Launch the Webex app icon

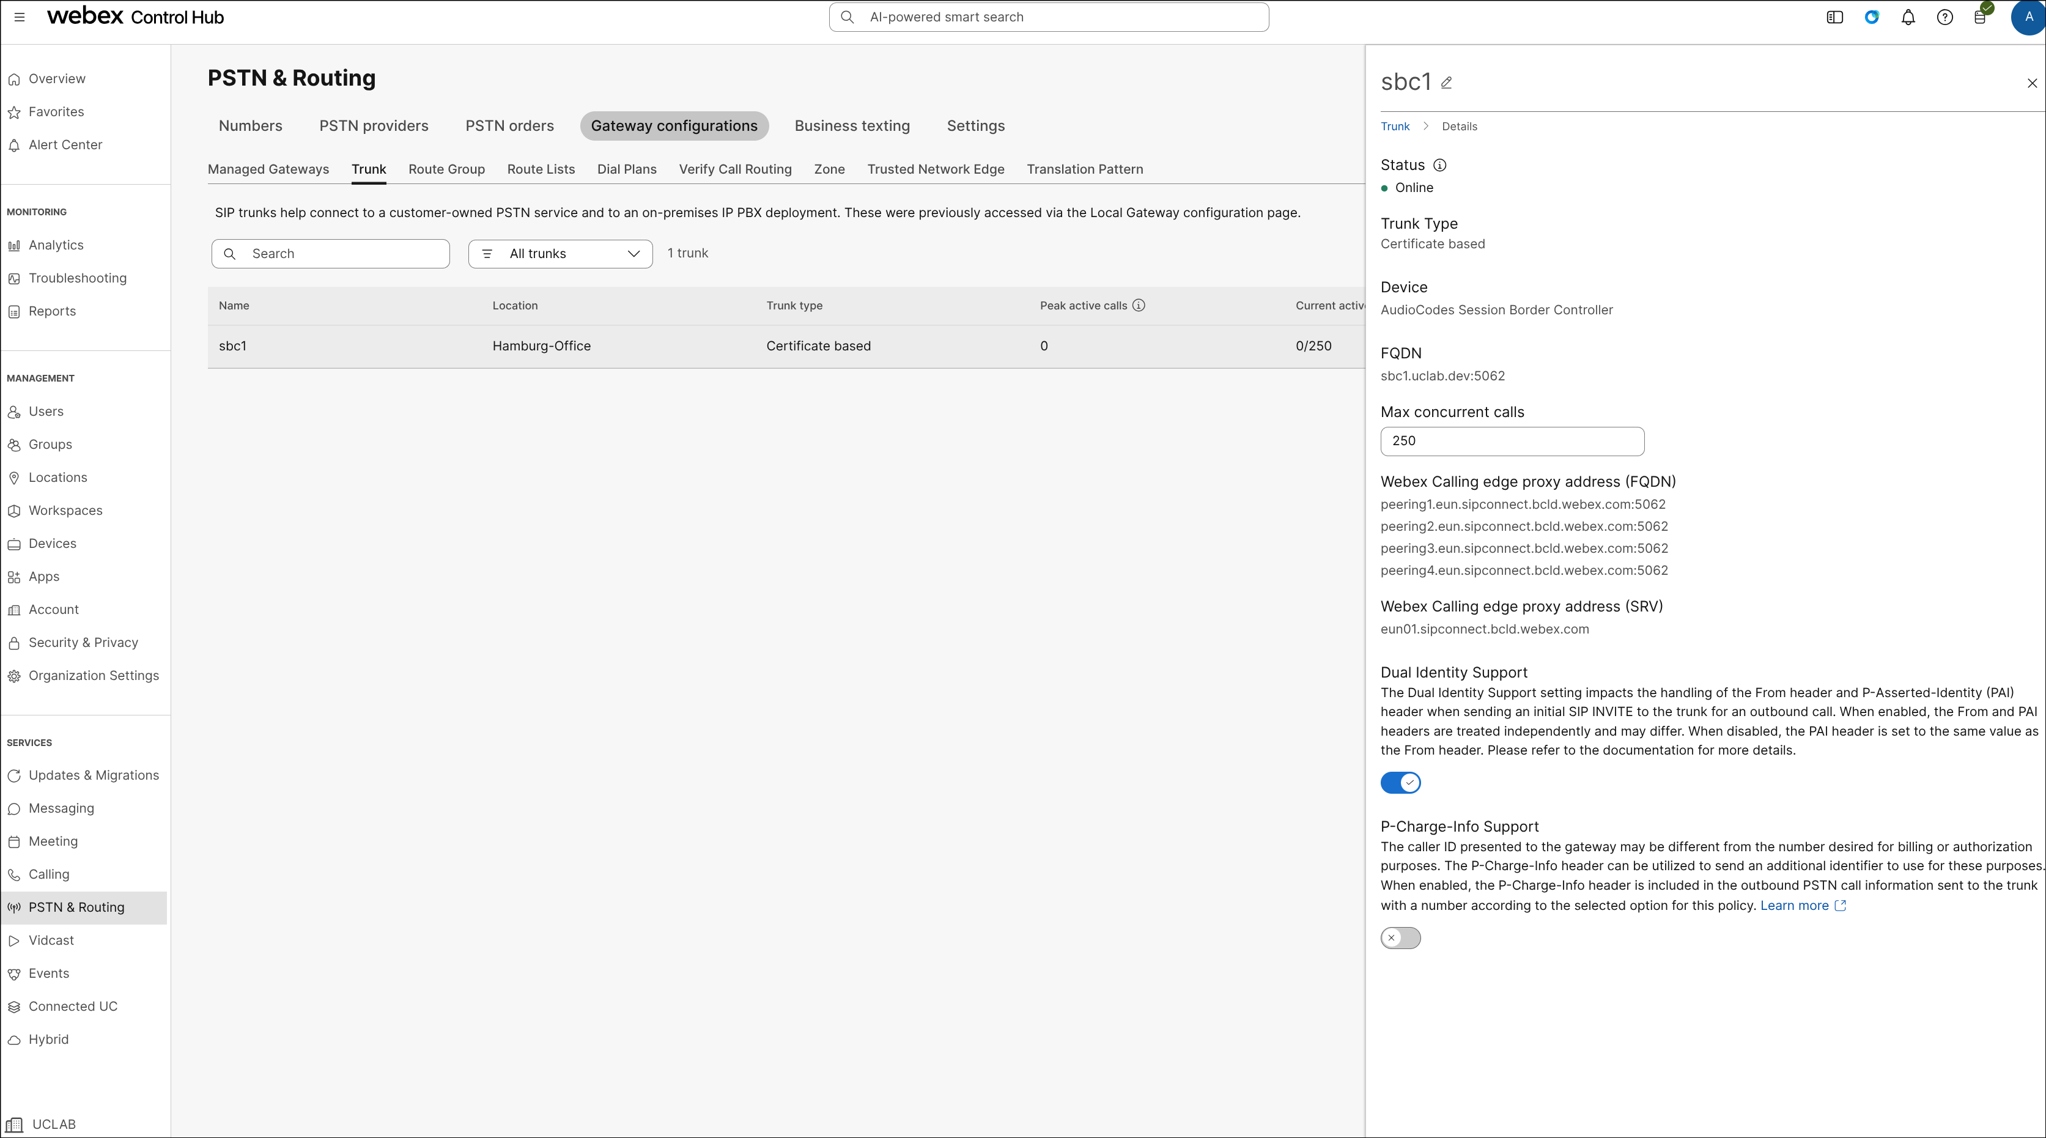[x=1872, y=17]
